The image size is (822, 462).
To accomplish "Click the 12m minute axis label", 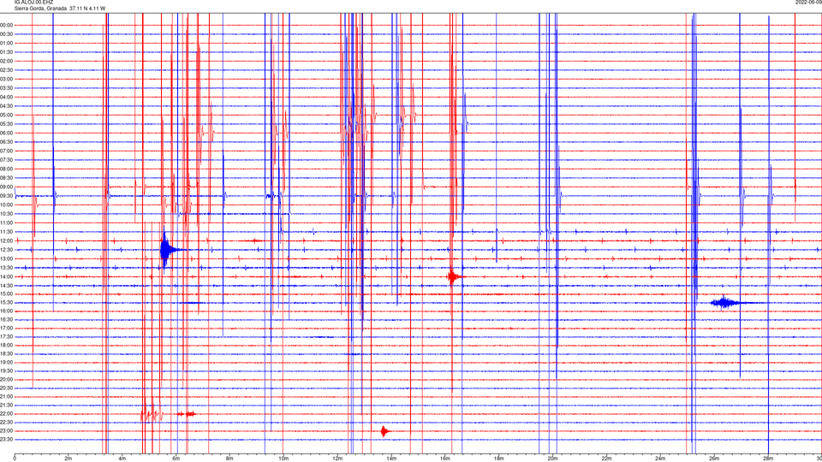I will 337,459.
